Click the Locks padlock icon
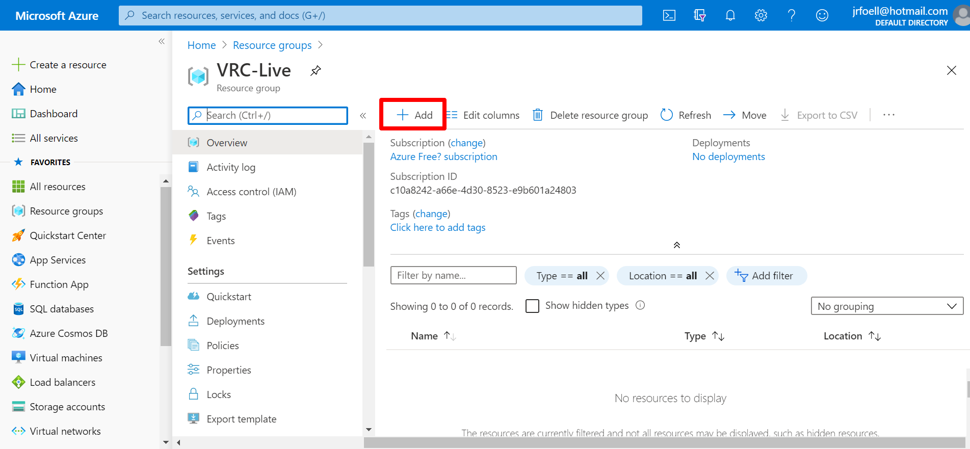The image size is (970, 449). coord(194,394)
